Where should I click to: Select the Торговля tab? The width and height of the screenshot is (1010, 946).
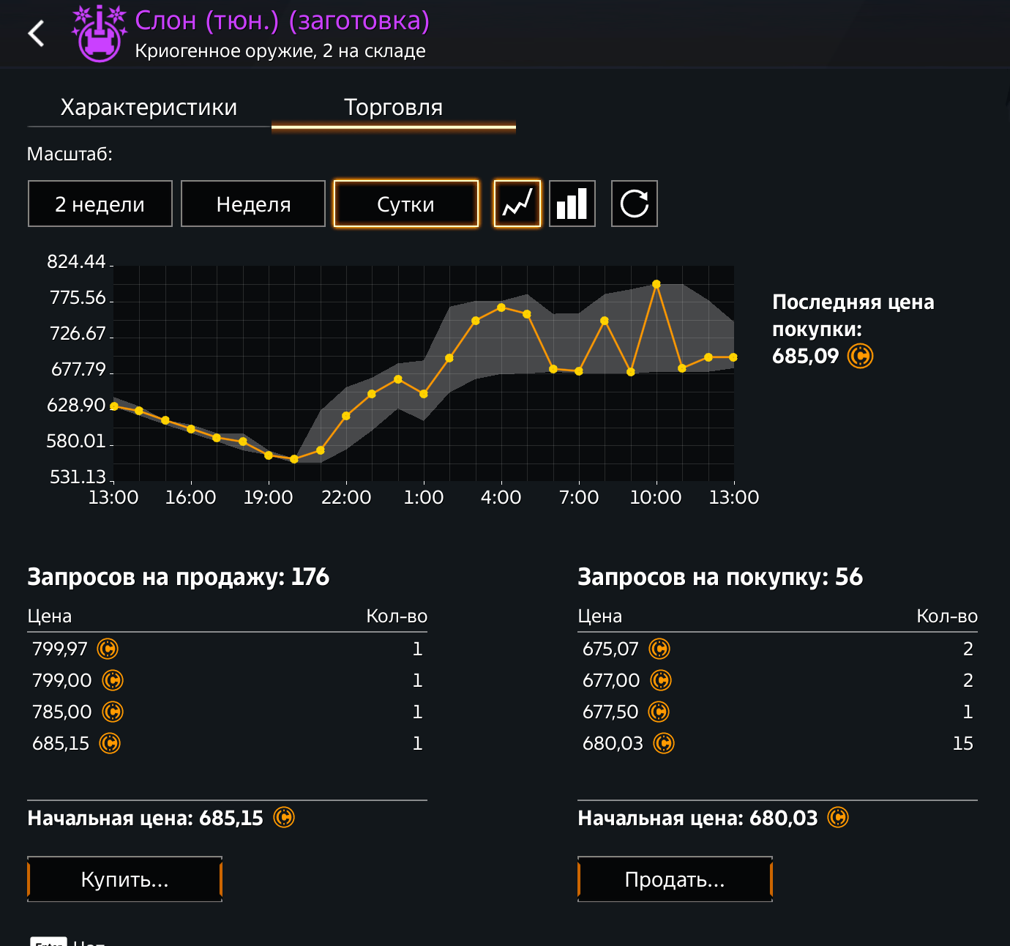[394, 108]
